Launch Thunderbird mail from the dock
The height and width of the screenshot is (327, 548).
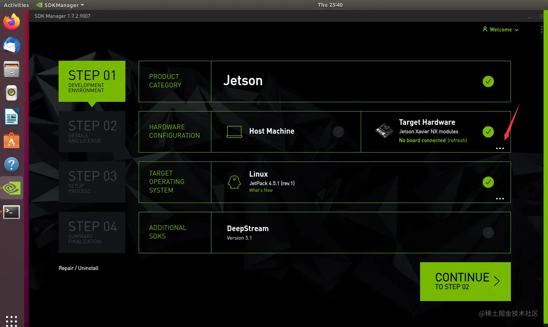[11, 46]
